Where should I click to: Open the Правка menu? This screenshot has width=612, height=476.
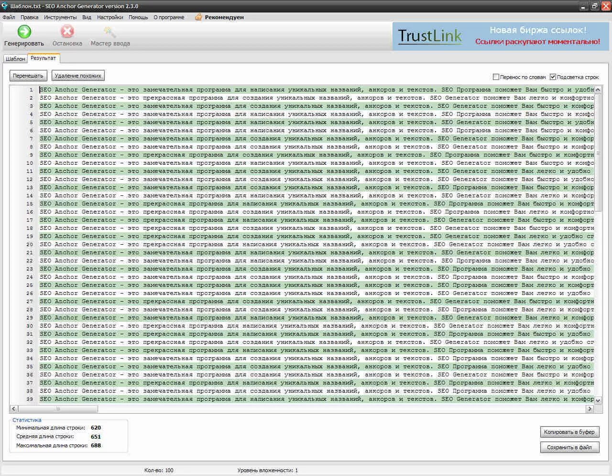[x=29, y=17]
